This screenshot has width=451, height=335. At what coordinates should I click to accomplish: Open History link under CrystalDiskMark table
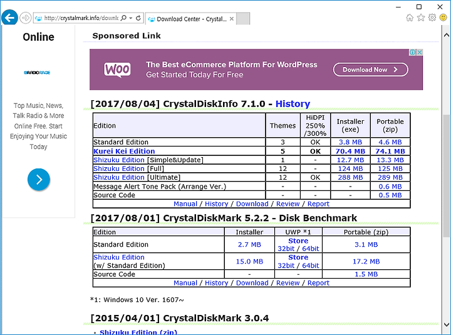coord(216,283)
